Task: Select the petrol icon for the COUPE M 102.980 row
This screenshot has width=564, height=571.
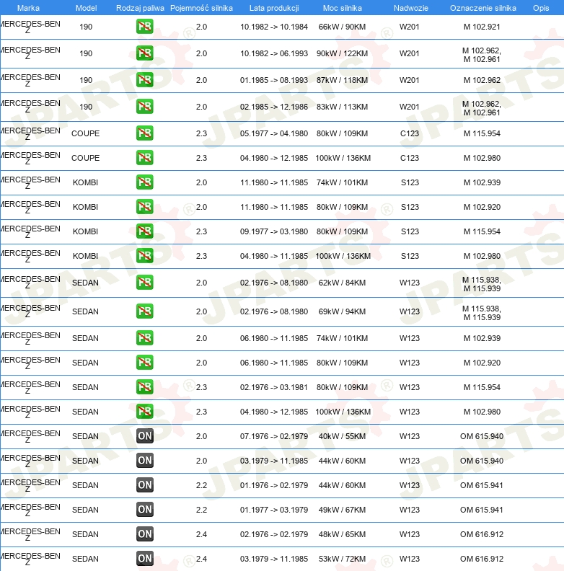Action: (x=145, y=158)
